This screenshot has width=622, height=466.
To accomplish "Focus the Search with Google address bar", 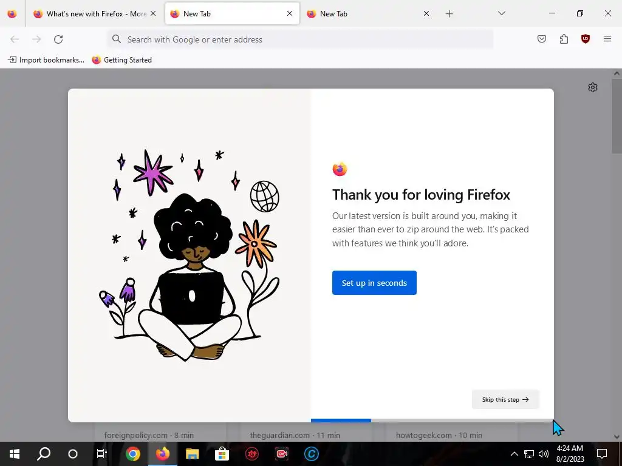I will tap(300, 39).
